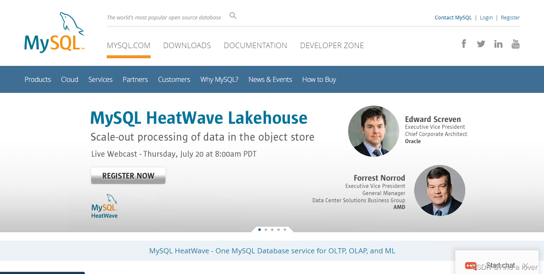
Task: Click the Start chat button
Action: [500, 266]
